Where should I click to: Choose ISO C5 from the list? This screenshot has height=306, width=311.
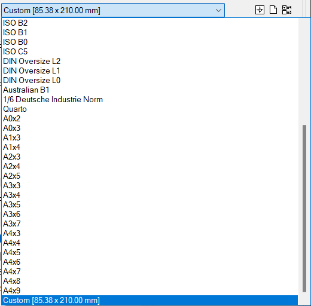150,51
